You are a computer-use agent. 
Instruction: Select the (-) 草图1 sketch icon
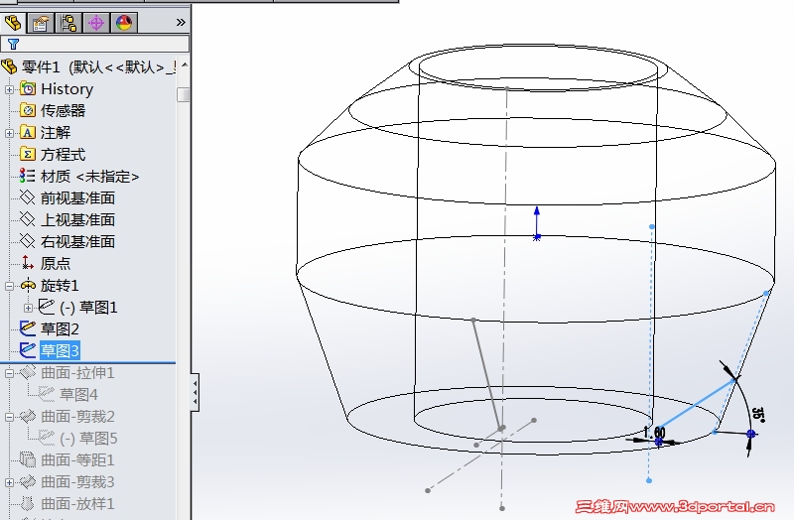point(47,307)
